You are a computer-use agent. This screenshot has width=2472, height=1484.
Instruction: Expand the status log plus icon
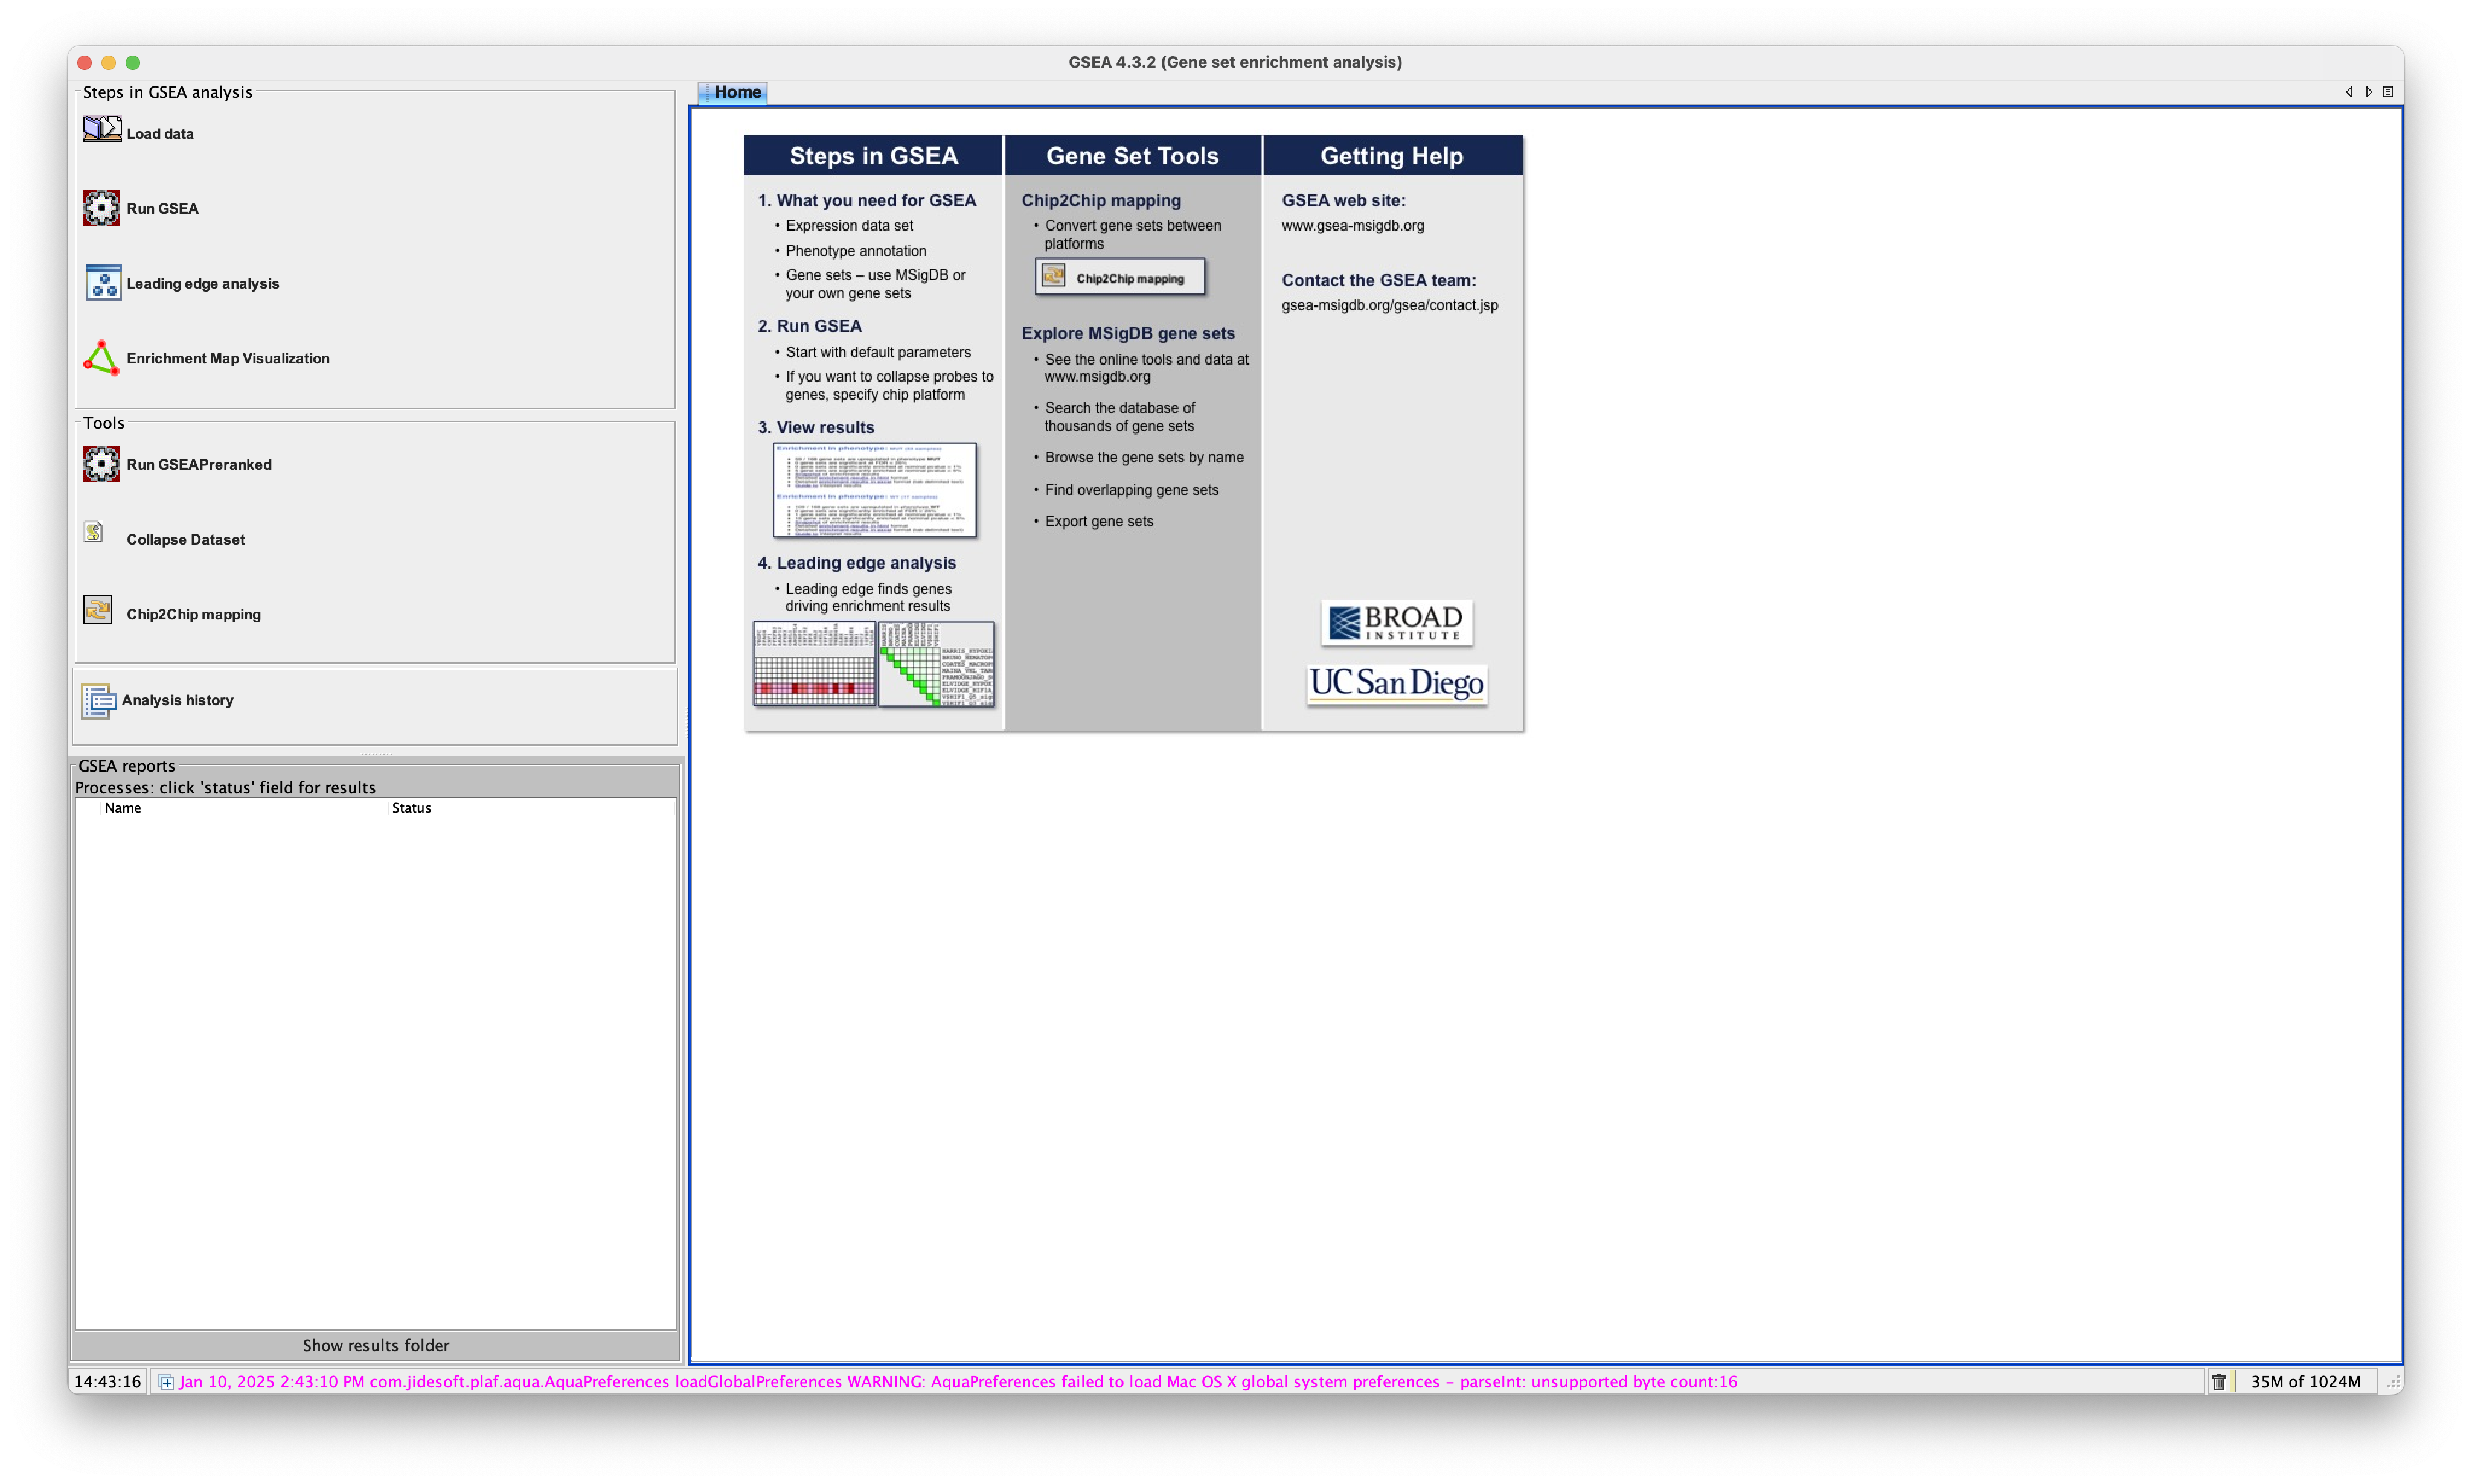pyautogui.click(x=167, y=1382)
